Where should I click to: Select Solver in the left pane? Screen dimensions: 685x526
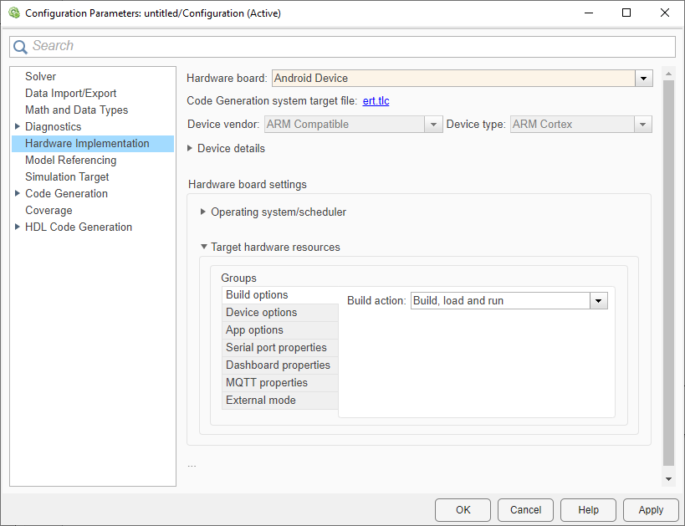[40, 76]
